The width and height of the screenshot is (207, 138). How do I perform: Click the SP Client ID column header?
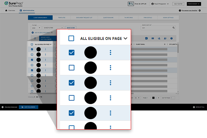coord(173,44)
